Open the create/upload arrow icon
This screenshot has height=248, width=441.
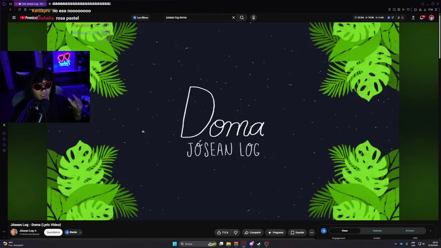click(x=413, y=18)
